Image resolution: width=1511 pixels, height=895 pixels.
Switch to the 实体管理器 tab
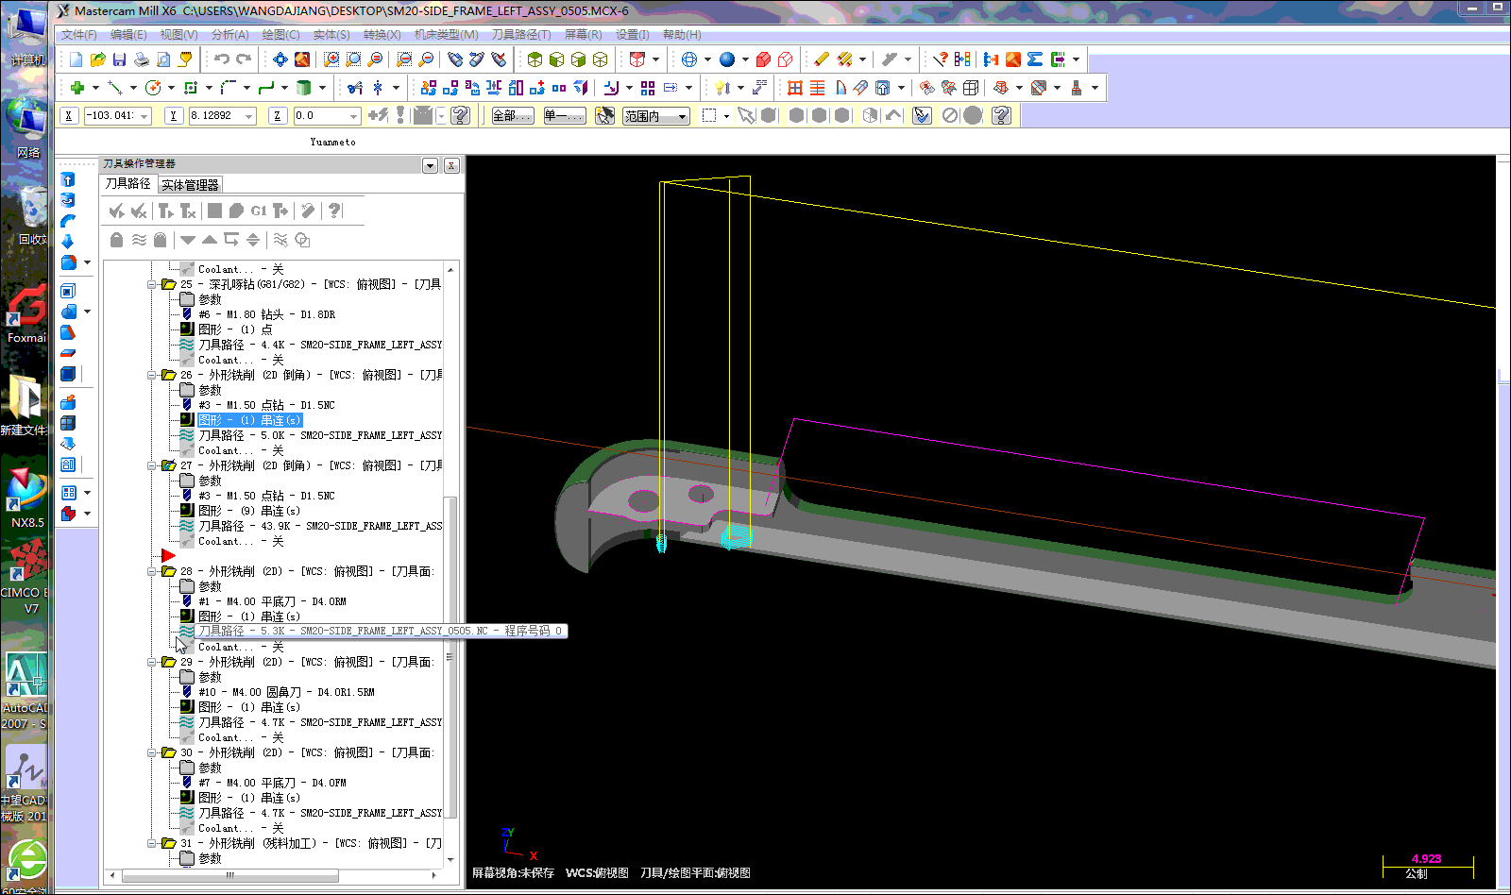[x=190, y=185]
